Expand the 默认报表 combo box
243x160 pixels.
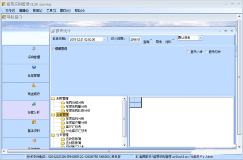pyautogui.click(x=201, y=38)
